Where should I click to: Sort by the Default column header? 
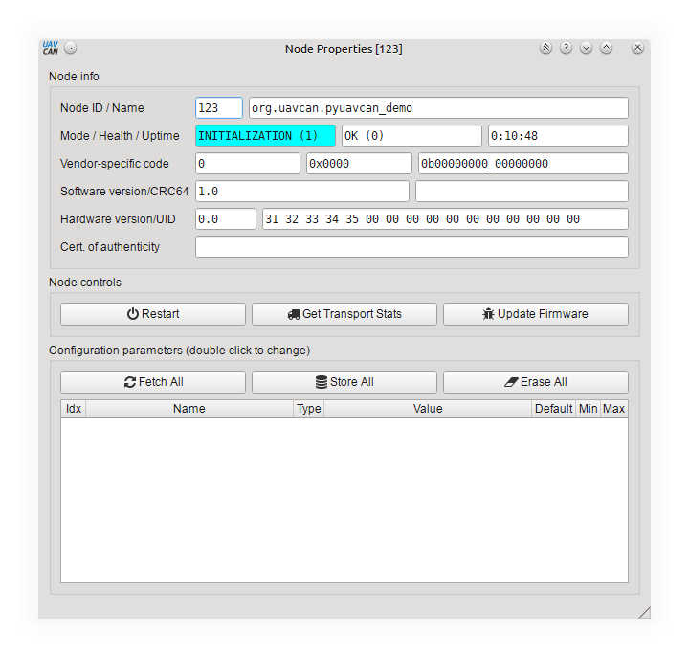tap(554, 409)
